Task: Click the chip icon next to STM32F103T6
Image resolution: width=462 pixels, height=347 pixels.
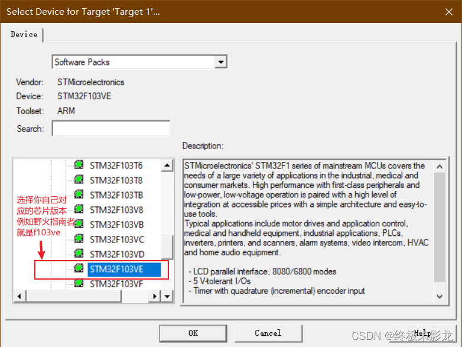Action: pos(79,164)
